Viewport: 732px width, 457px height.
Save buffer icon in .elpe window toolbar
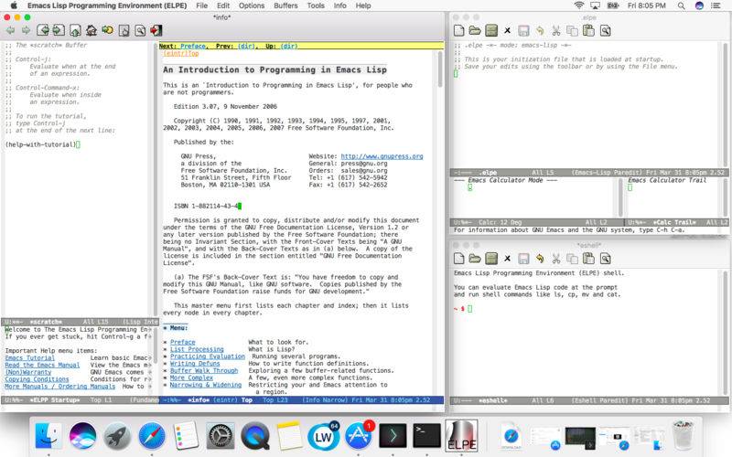(x=523, y=31)
